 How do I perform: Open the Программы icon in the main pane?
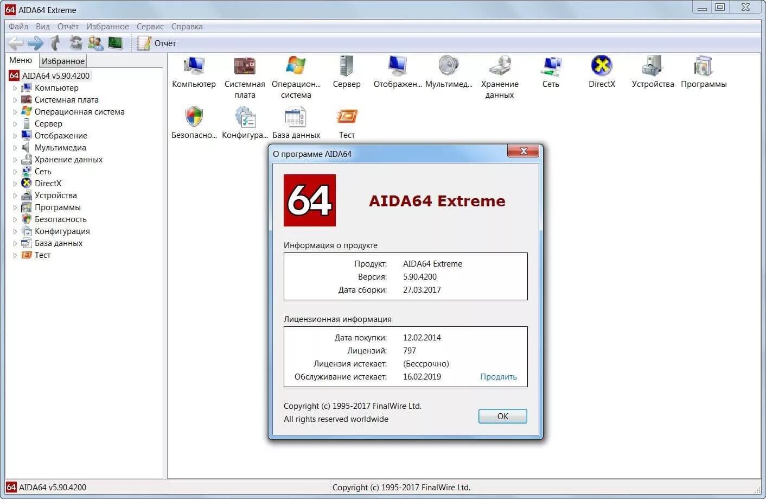point(704,66)
